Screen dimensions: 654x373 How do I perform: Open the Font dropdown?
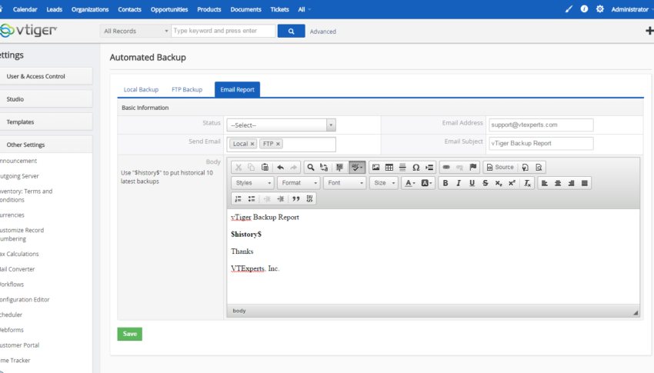(345, 183)
